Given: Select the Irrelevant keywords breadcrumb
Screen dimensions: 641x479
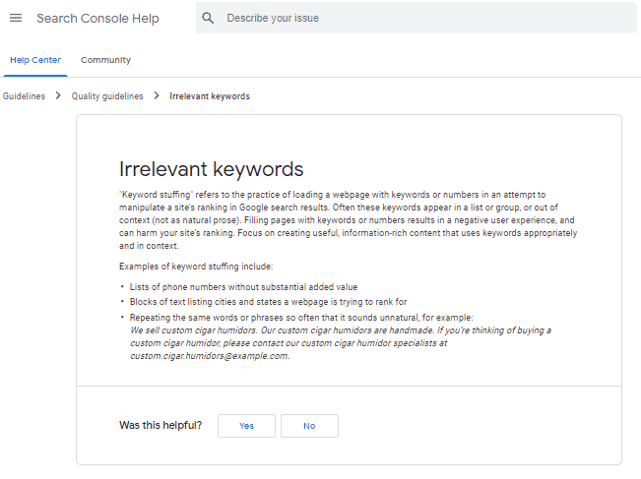Looking at the screenshot, I should [x=210, y=96].
